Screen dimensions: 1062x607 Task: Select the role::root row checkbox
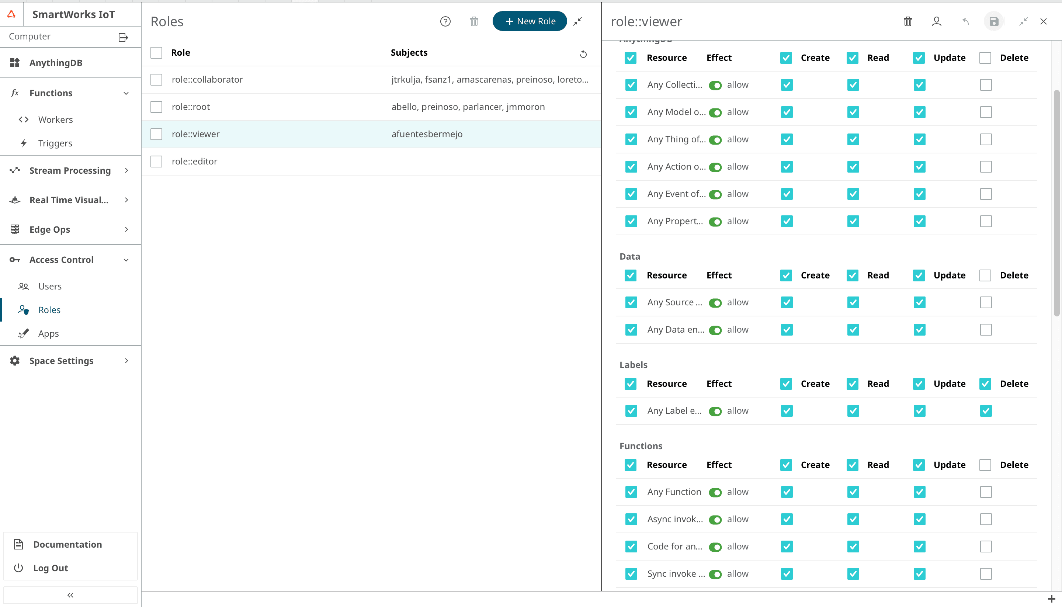156,107
